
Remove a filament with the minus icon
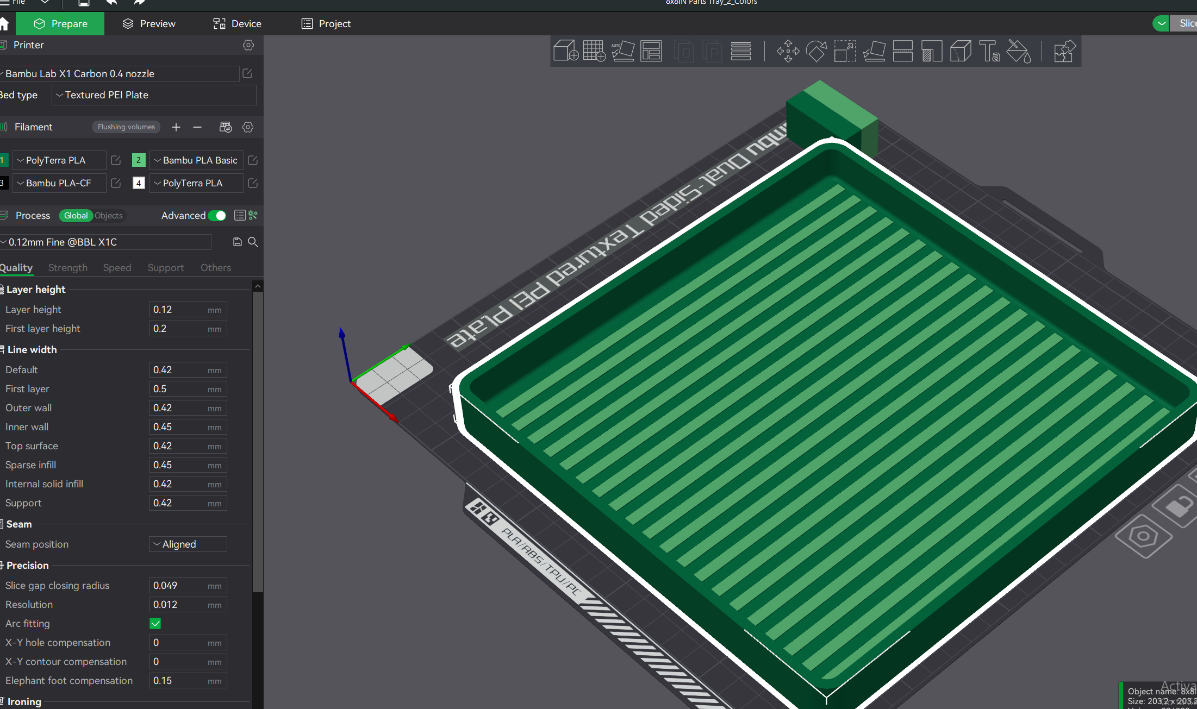click(x=197, y=127)
